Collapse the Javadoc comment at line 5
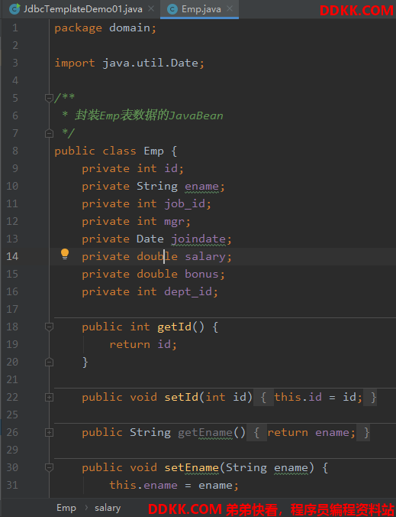This screenshot has width=396, height=517. tap(49, 98)
